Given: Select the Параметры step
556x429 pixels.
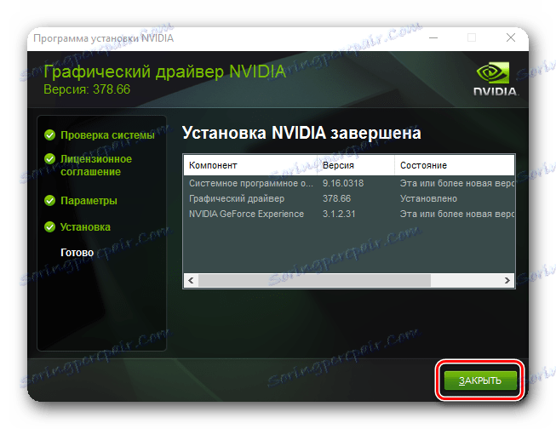Looking at the screenshot, I should pos(89,201).
